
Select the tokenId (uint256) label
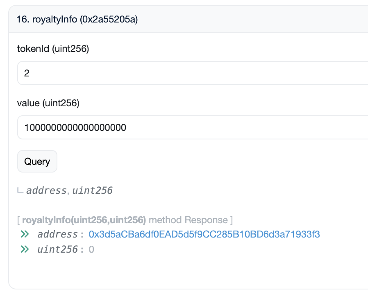(53, 49)
